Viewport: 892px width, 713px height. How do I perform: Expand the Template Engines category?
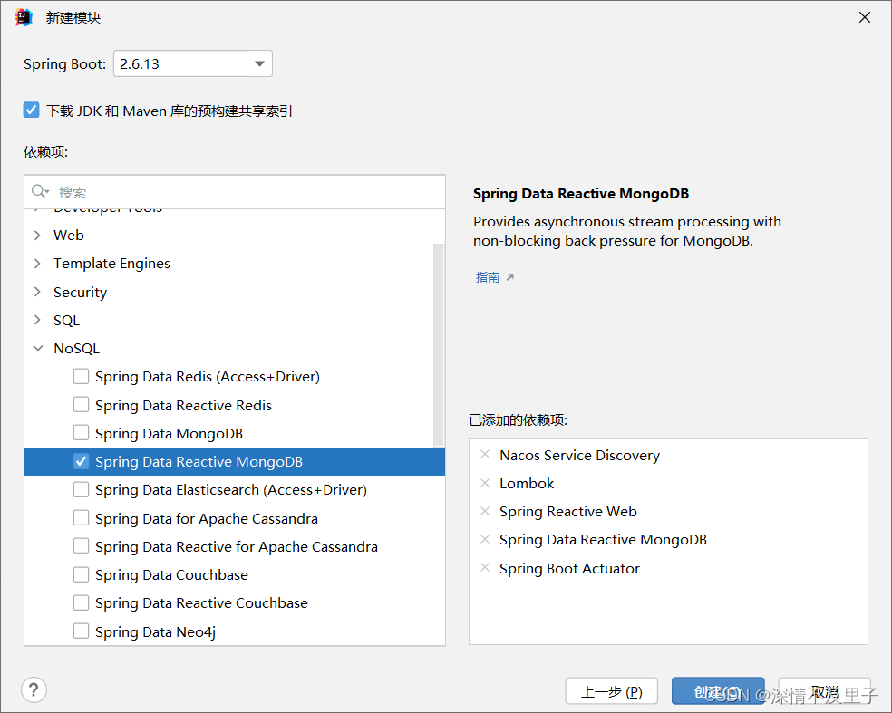click(37, 264)
